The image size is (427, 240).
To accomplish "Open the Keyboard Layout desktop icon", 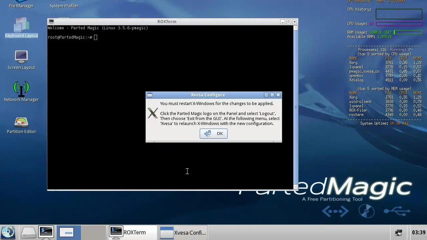I will pos(21,27).
